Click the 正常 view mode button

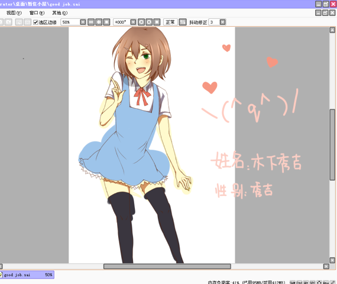170,22
